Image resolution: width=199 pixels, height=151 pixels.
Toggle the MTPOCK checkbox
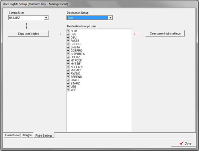[68, 60]
